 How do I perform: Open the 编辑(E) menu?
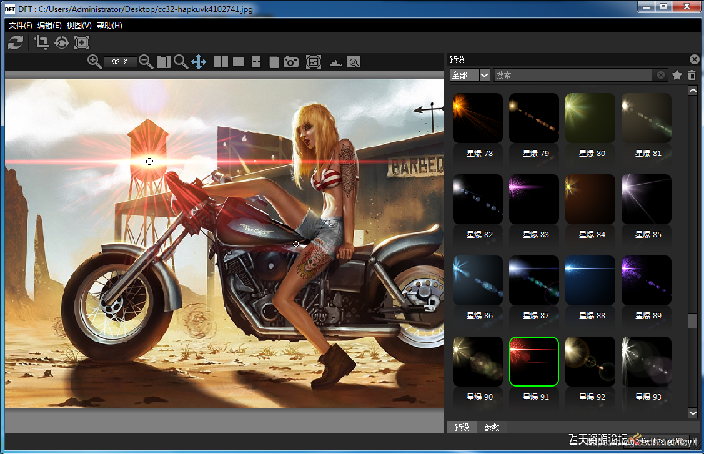click(x=49, y=25)
